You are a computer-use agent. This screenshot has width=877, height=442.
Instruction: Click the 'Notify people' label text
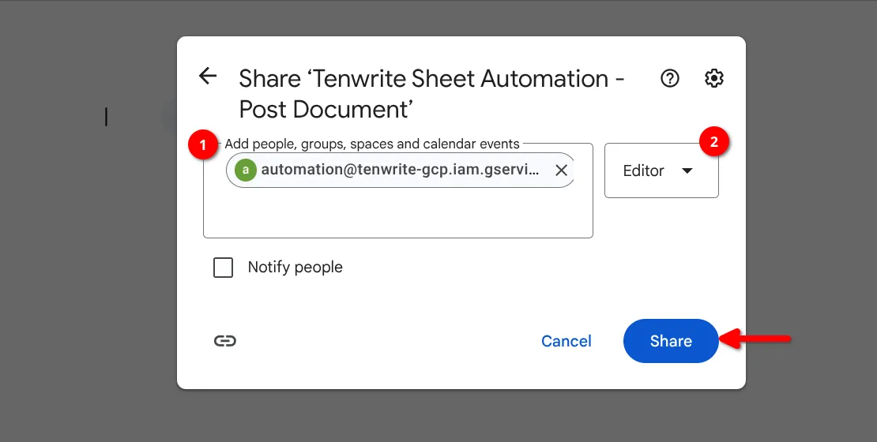295,268
